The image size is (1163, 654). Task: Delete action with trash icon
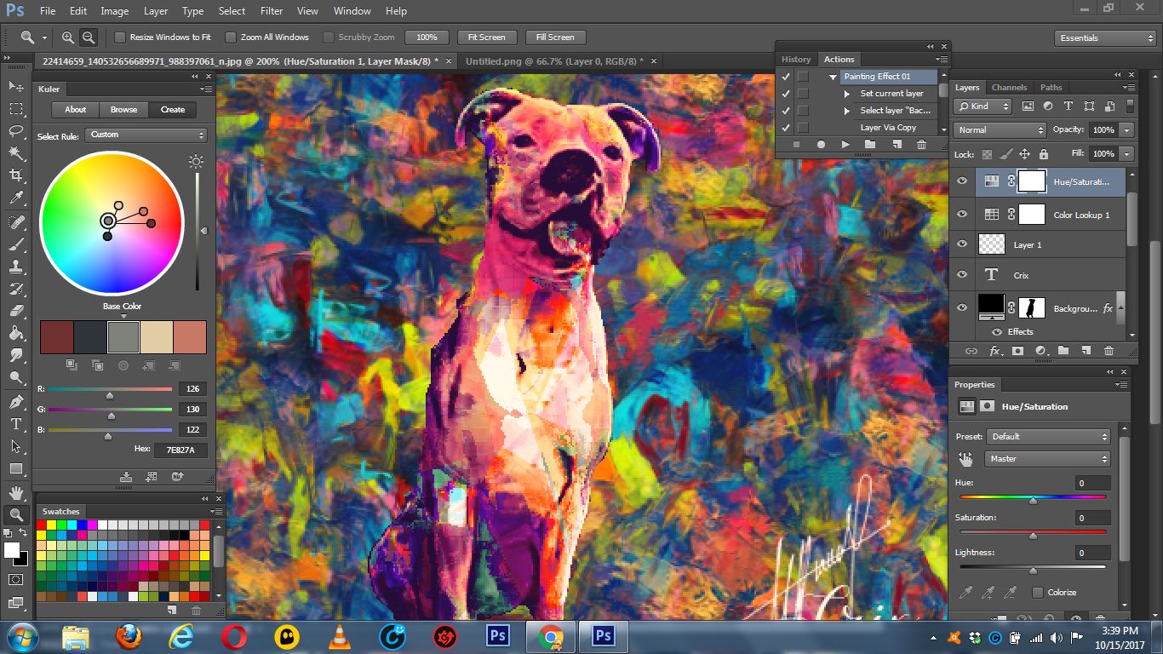921,145
